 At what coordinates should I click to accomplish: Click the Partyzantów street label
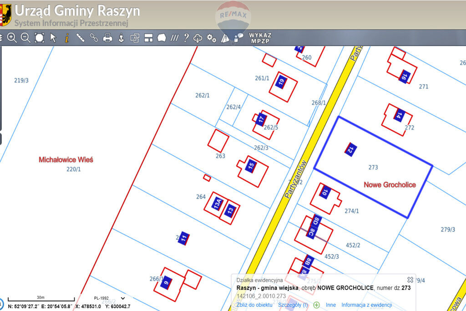(x=295, y=179)
